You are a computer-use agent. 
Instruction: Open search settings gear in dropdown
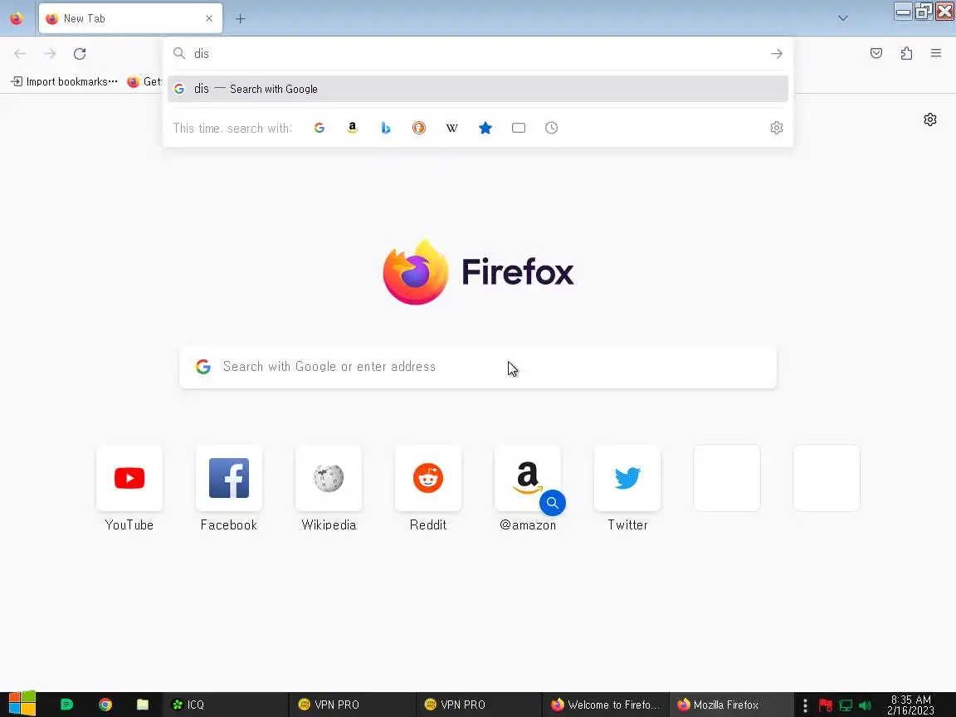(x=776, y=128)
